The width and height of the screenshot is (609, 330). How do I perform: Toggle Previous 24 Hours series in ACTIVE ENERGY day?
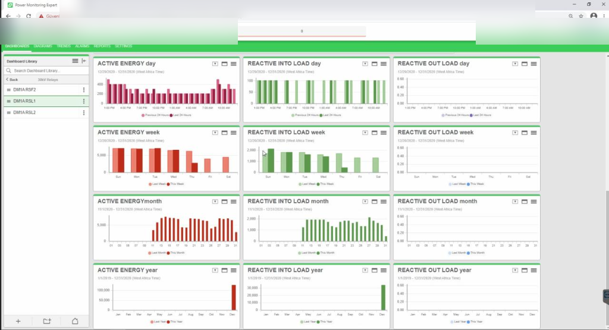(155, 115)
